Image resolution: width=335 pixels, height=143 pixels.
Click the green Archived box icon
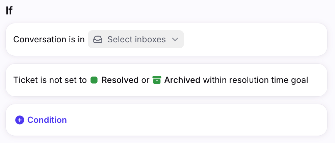[157, 80]
